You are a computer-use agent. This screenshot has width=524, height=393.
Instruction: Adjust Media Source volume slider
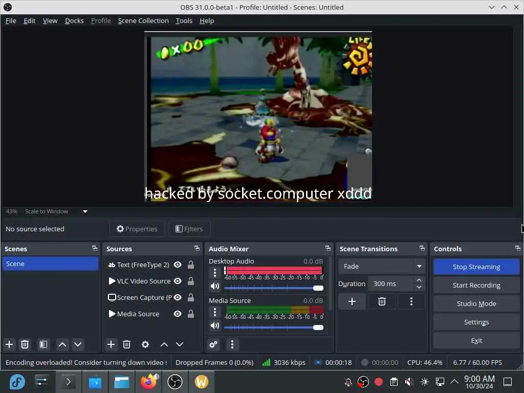[x=274, y=327]
